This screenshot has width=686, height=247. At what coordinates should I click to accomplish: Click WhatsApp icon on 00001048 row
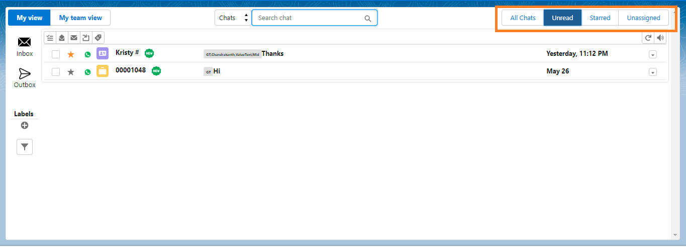[x=87, y=72]
